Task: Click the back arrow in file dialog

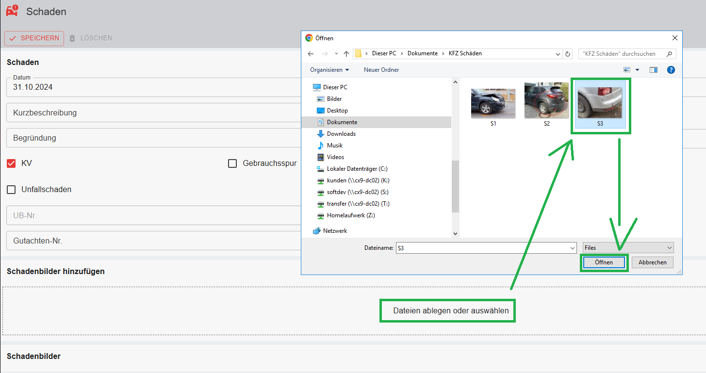Action: point(311,54)
